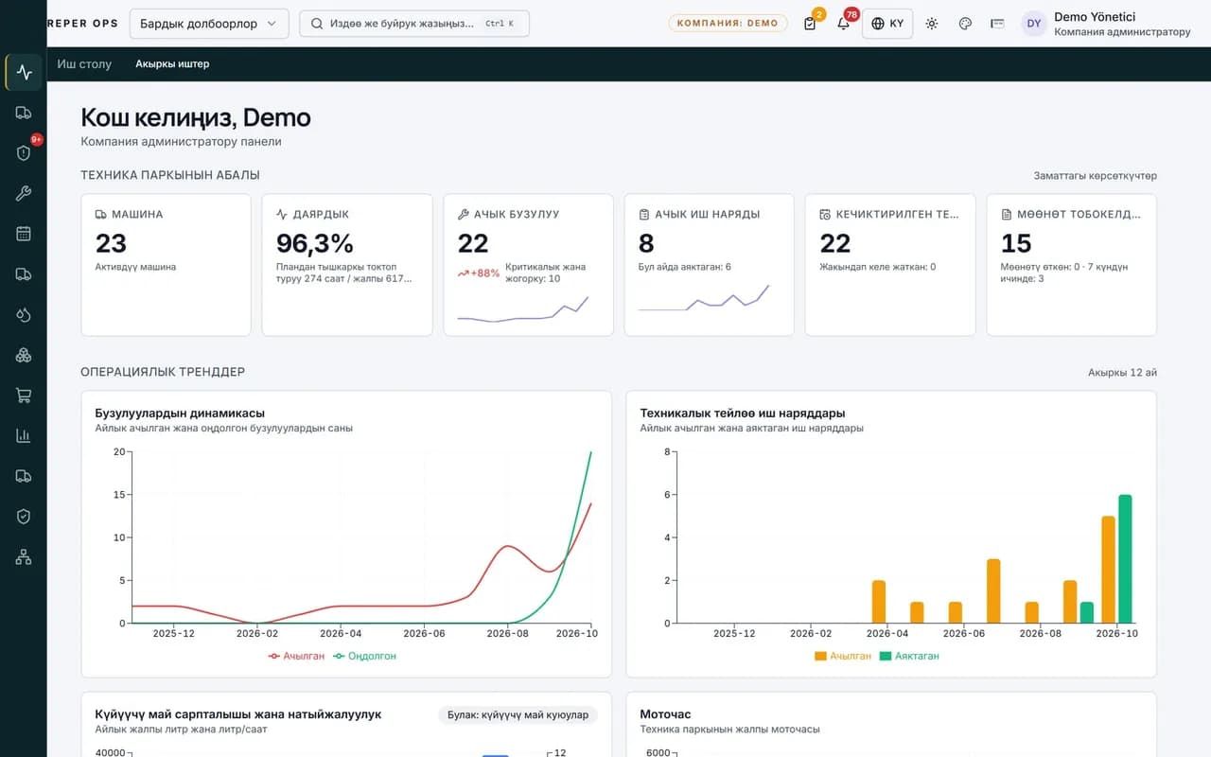Select the shield checkmark icon in sidebar

coord(24,516)
